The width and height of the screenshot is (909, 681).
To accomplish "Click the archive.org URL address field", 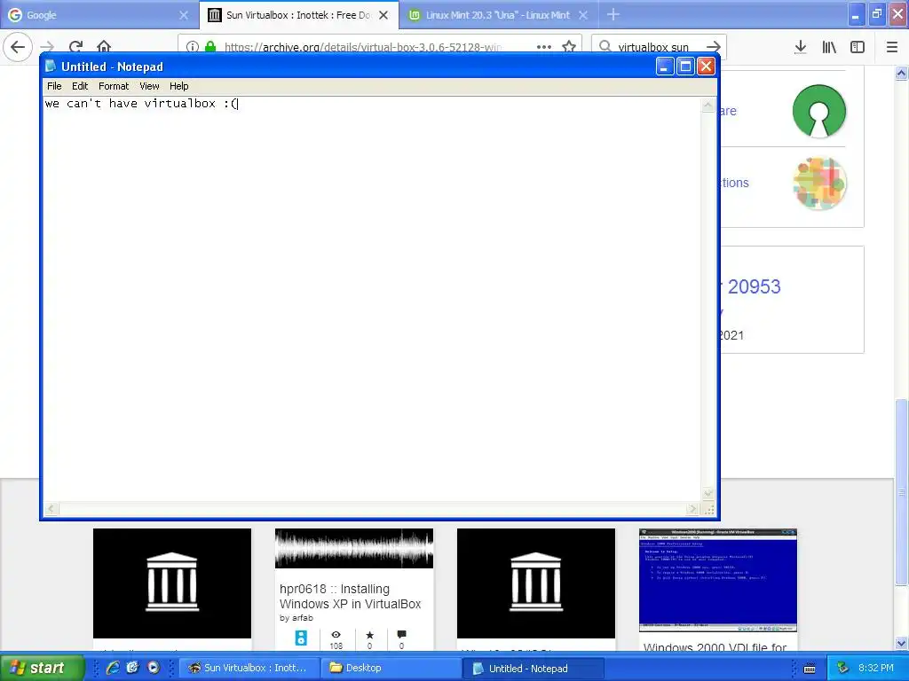I will [x=362, y=47].
